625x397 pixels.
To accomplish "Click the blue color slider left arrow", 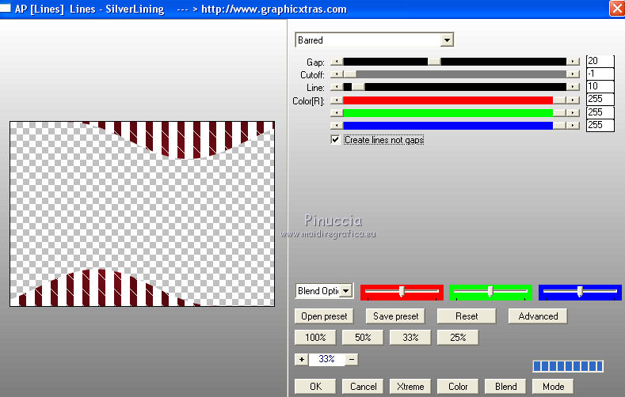I will tap(337, 125).
